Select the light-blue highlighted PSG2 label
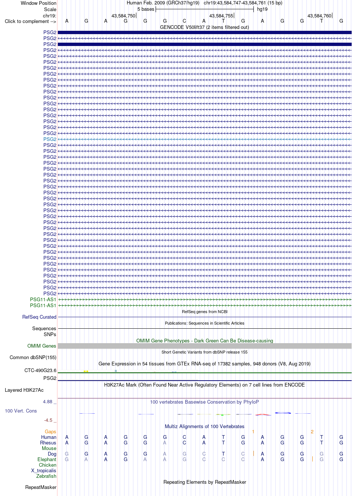The width and height of the screenshot is (352, 496). click(50, 139)
